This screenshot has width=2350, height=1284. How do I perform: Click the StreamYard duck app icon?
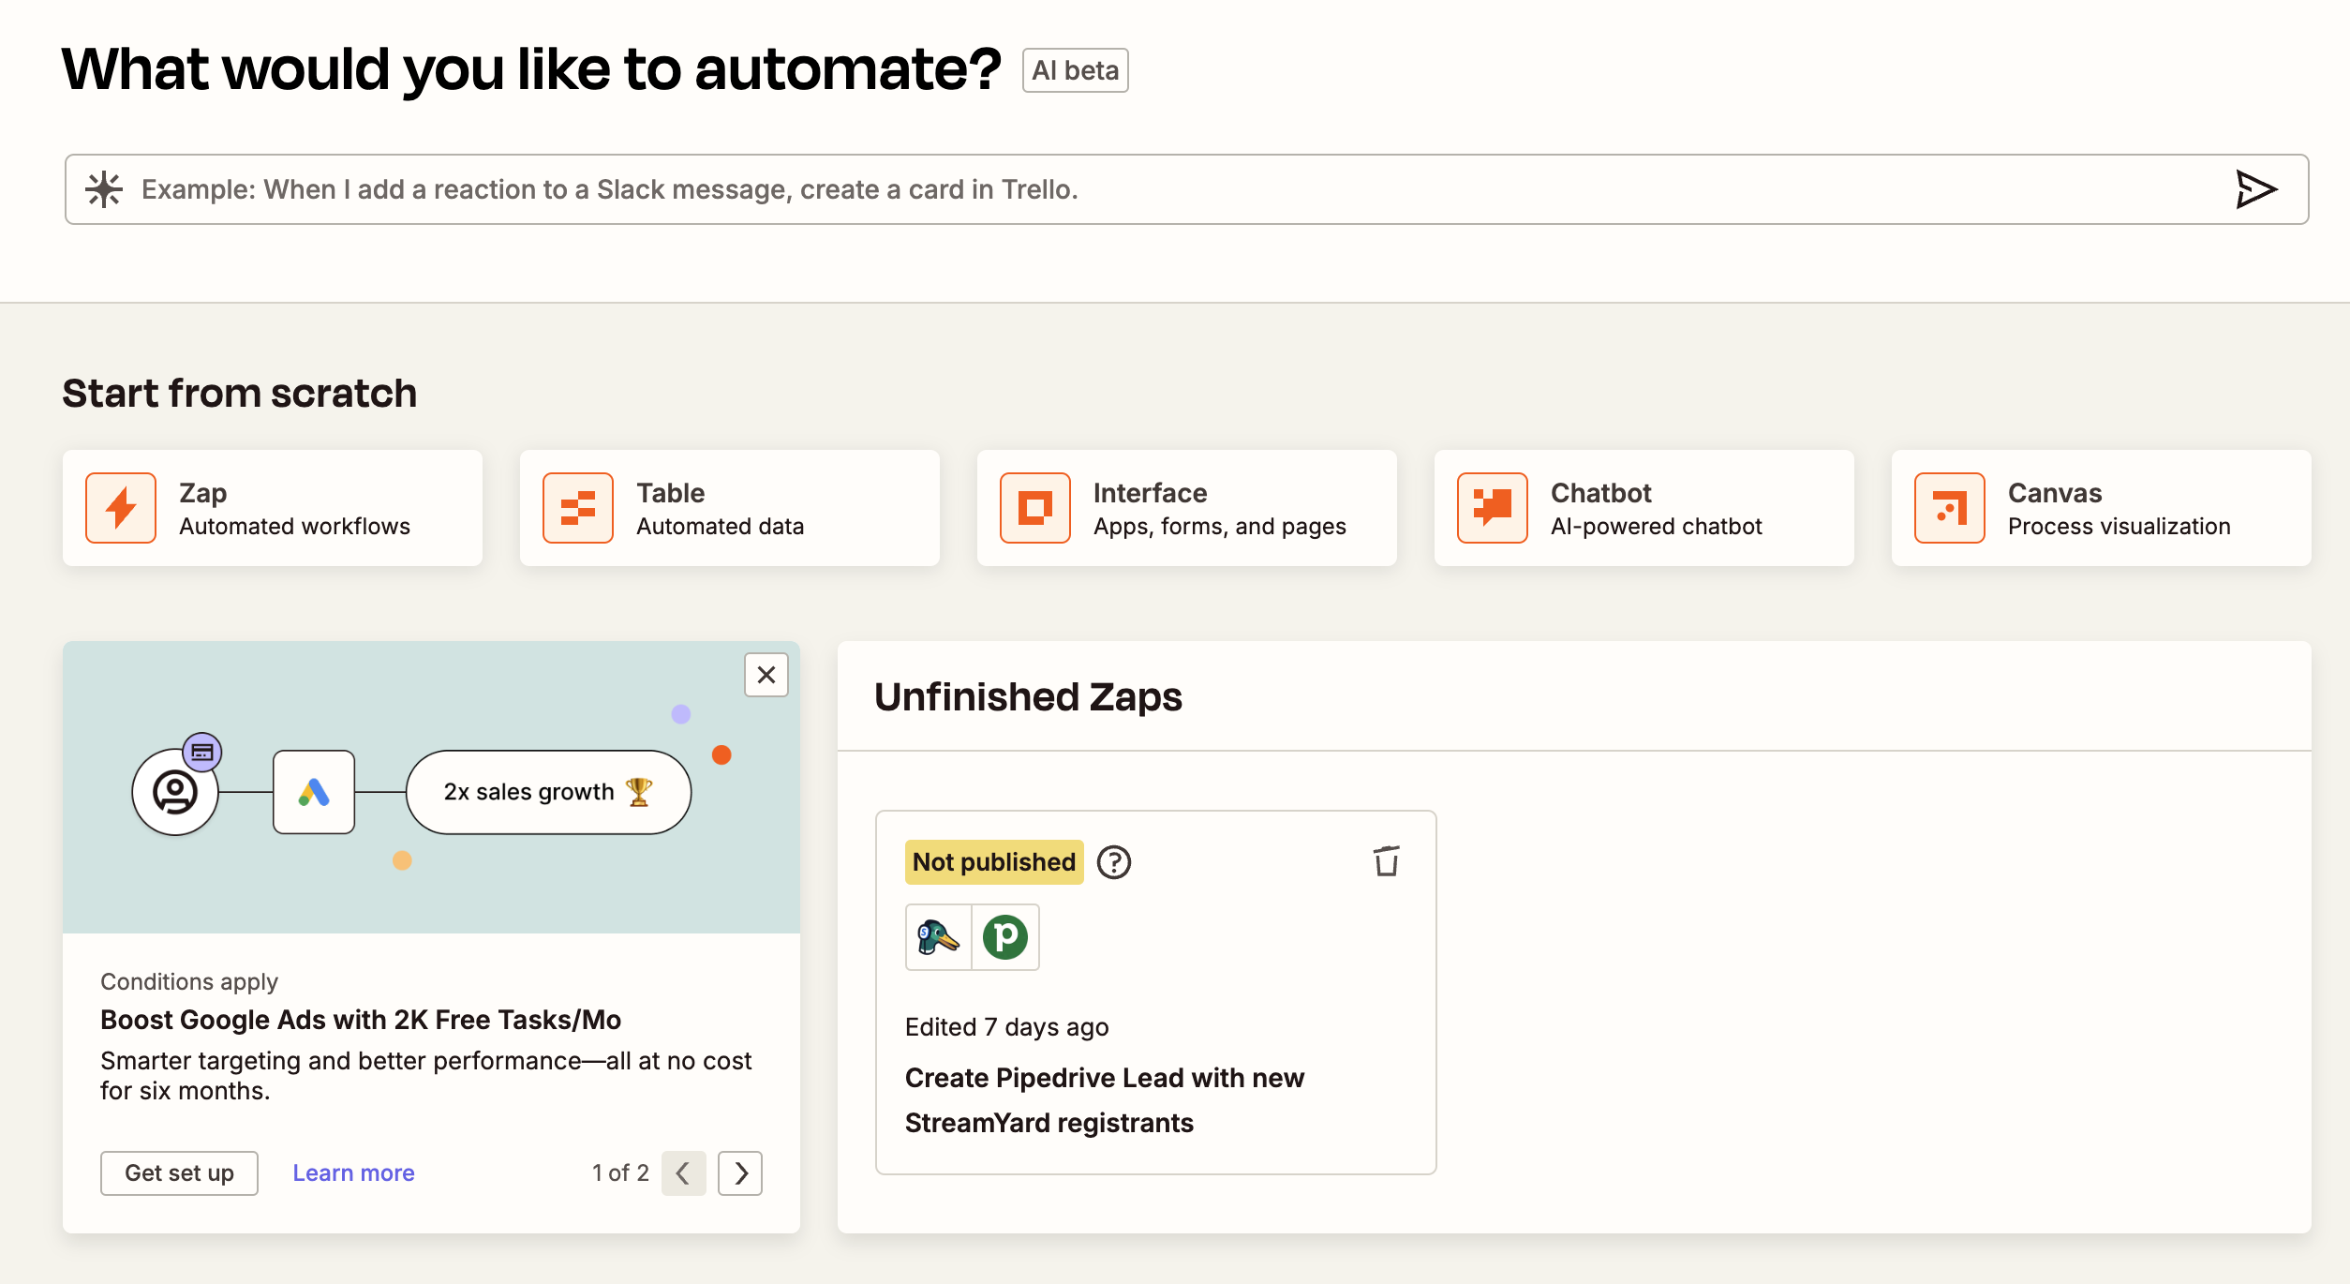click(938, 936)
